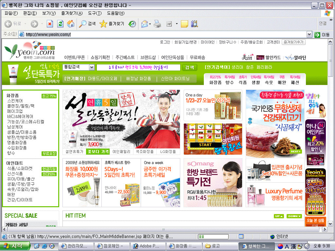335x251 pixels.
Task: Click the yeoin.com logo
Action: click(x=30, y=50)
